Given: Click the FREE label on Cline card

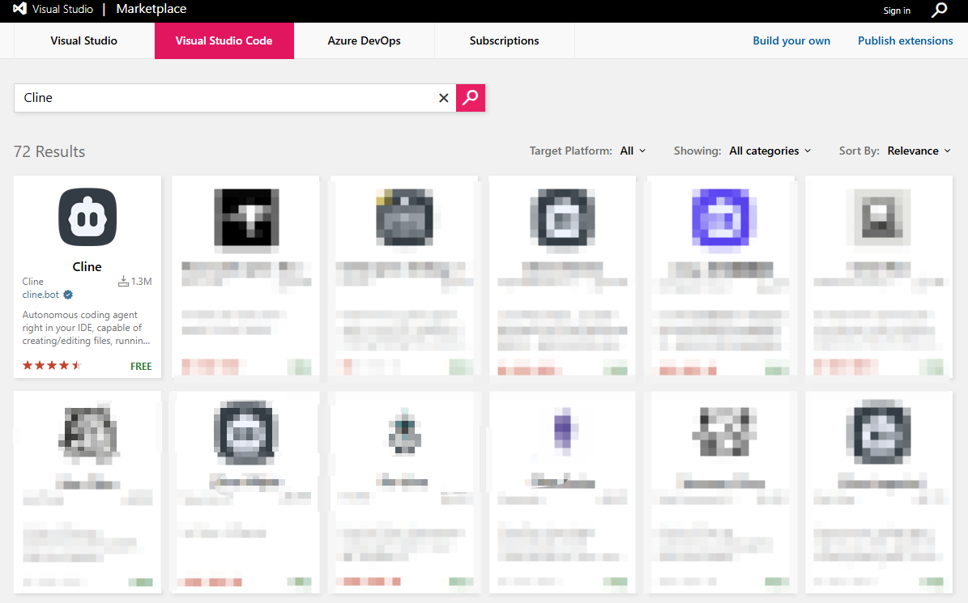Looking at the screenshot, I should click(141, 366).
